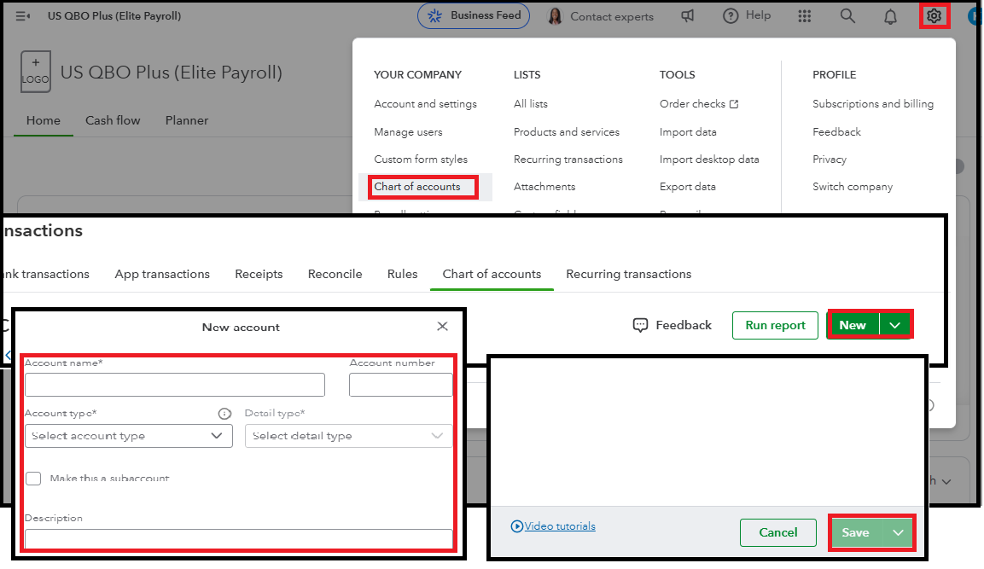Click Contact experts

point(601,16)
